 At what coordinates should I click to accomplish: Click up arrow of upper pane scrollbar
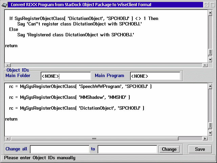(210, 12)
